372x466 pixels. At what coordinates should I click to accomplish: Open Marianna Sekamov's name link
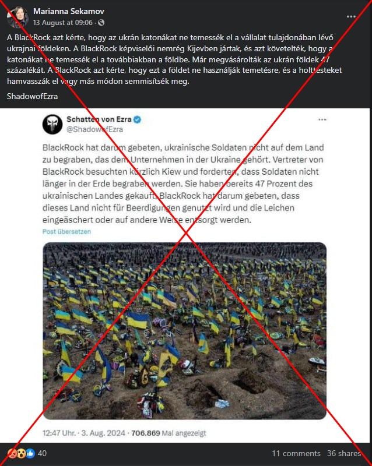pyautogui.click(x=69, y=11)
